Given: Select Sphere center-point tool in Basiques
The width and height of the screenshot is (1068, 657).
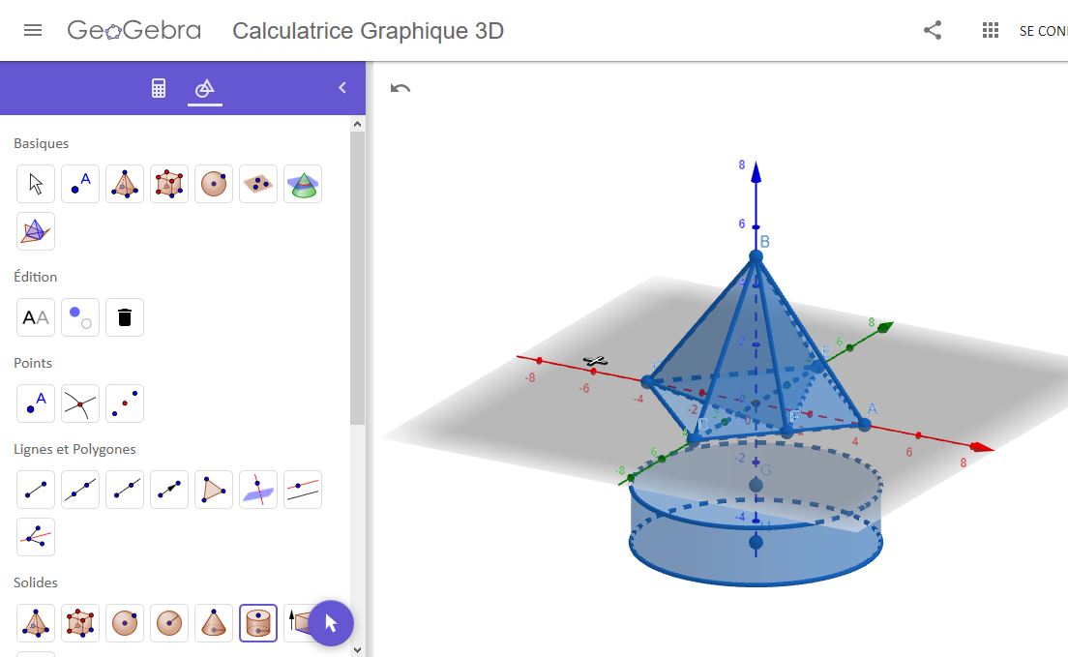Looking at the screenshot, I should point(214,184).
